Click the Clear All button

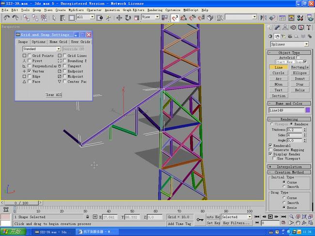[53, 95]
